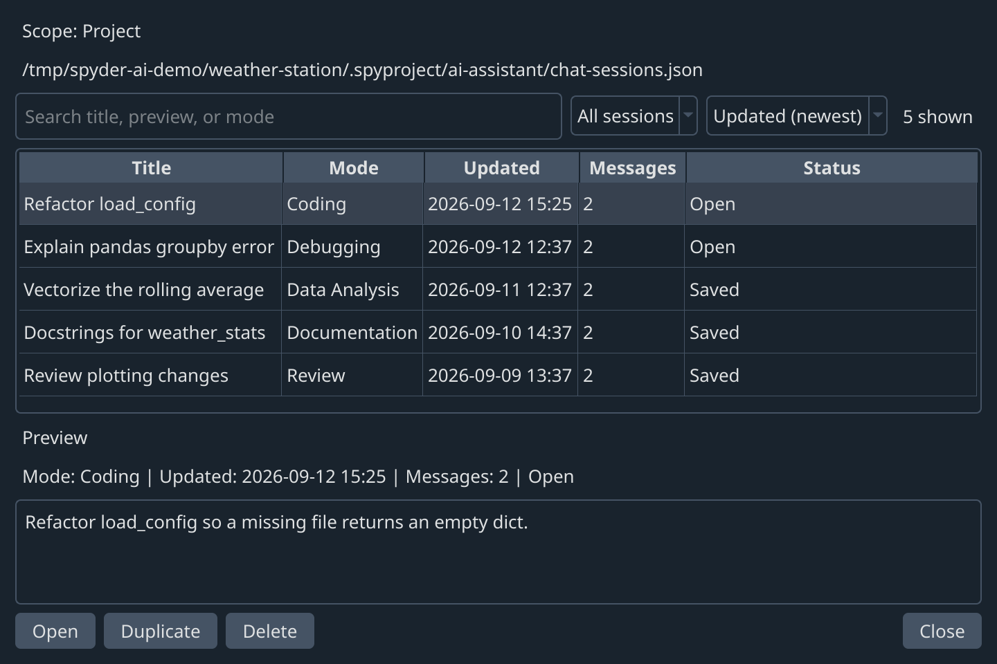Click the session search input field

(x=288, y=116)
